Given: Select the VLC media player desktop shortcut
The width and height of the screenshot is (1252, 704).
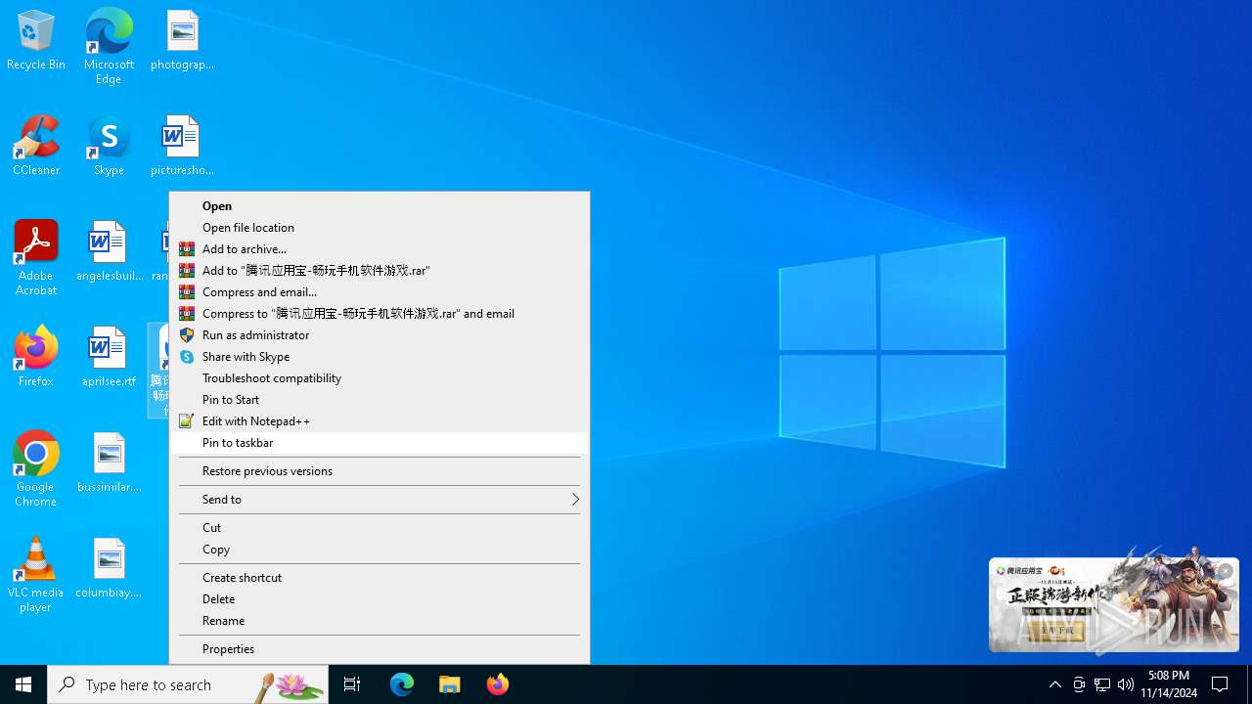Looking at the screenshot, I should click(x=36, y=575).
